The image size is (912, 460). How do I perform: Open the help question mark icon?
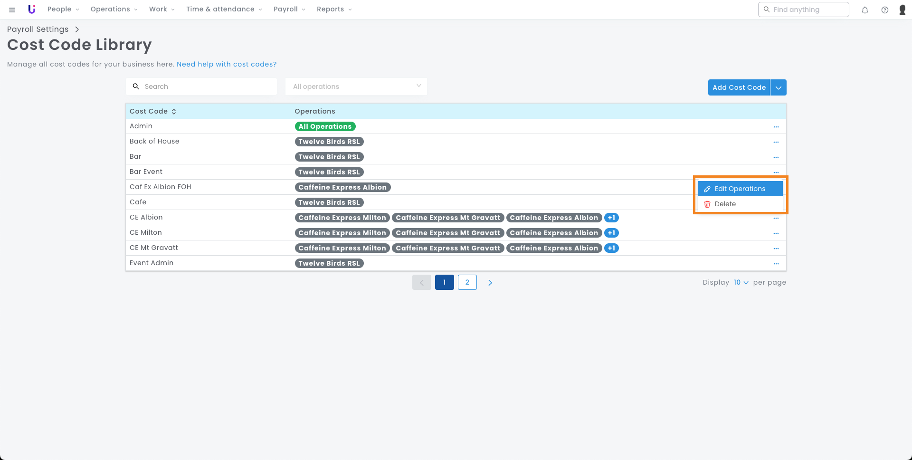click(x=885, y=10)
